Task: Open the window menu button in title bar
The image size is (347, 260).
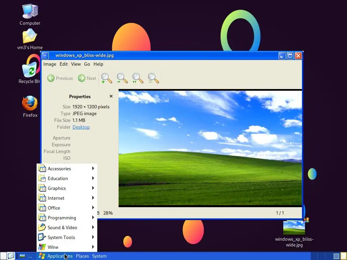Action: click(45, 56)
